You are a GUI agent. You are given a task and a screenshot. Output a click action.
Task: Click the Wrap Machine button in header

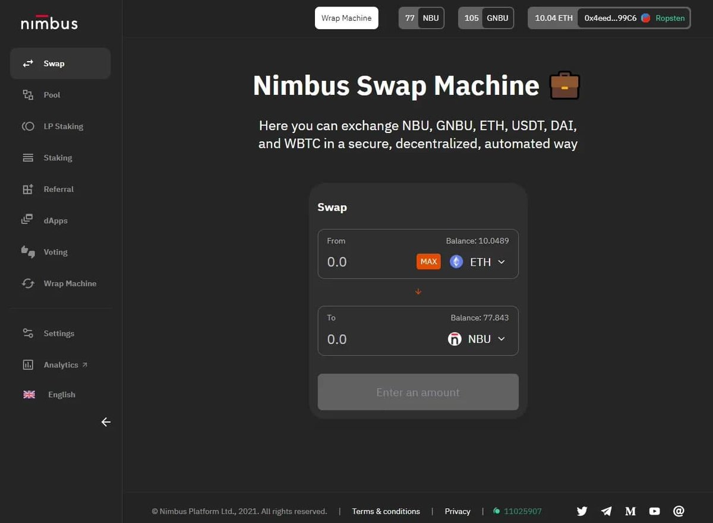(346, 18)
